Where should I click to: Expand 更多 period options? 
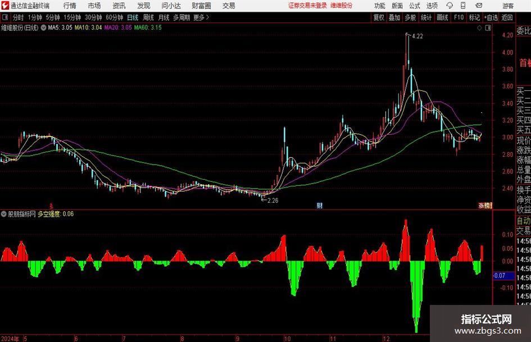(201, 17)
